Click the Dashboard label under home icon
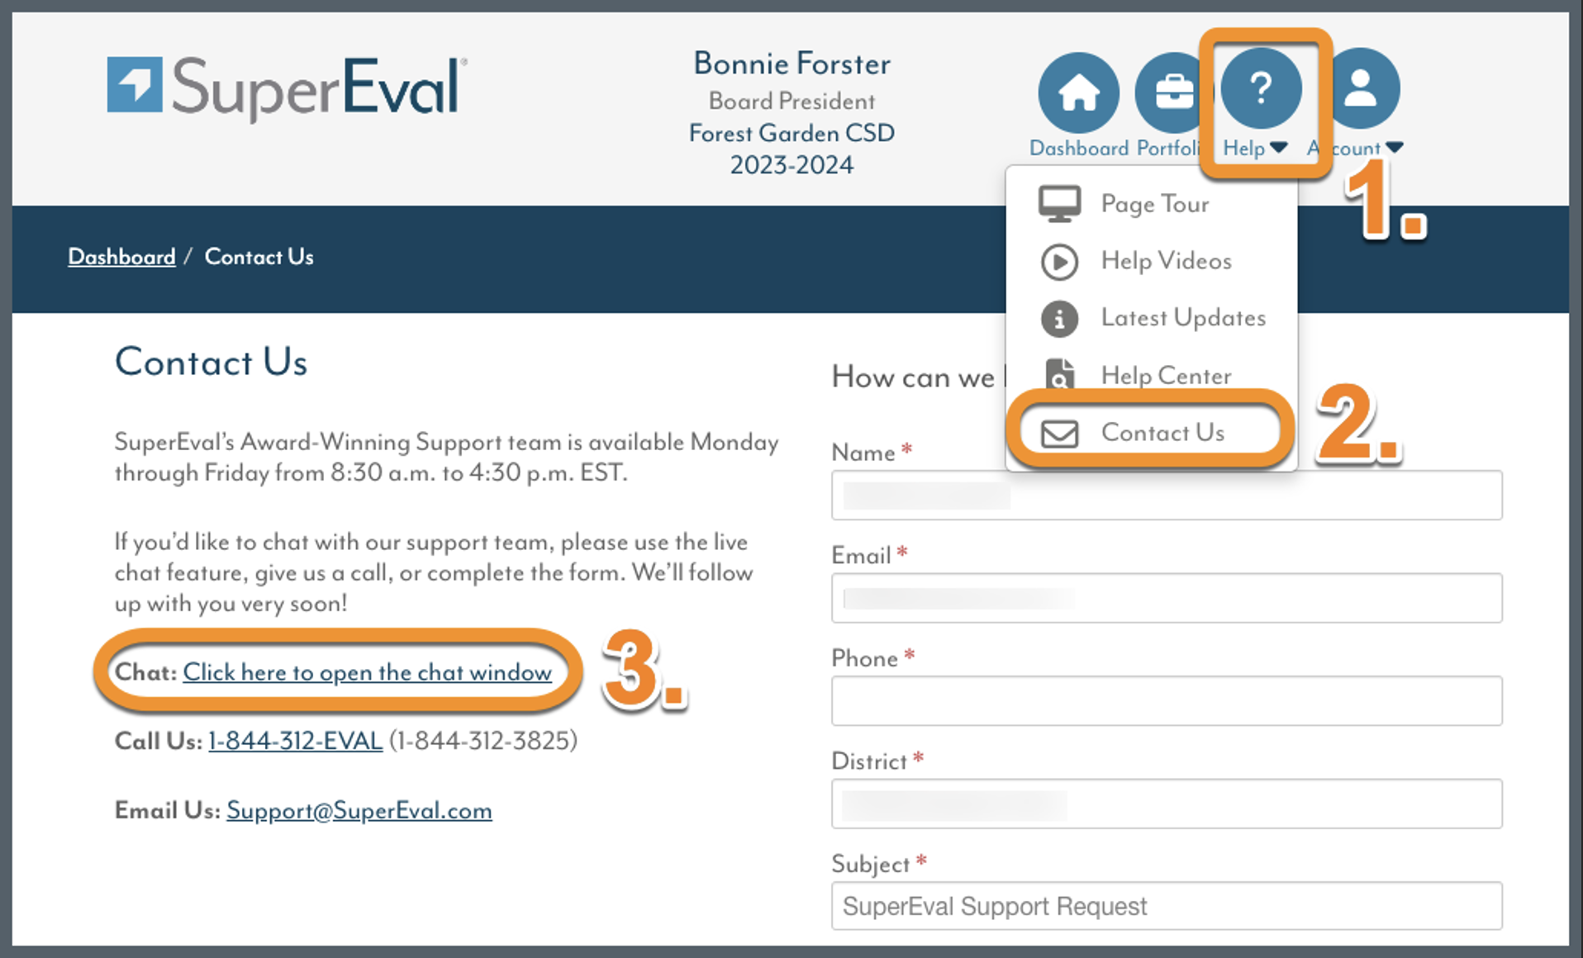Screen dimensions: 1583x958 point(1078,148)
